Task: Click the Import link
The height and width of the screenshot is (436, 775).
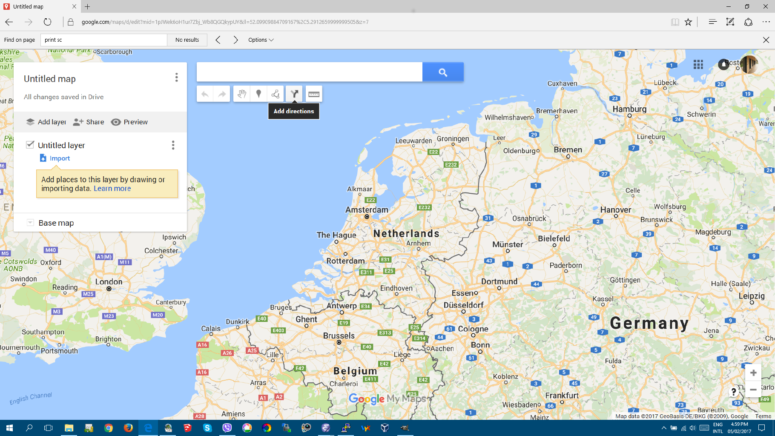Action: click(60, 158)
